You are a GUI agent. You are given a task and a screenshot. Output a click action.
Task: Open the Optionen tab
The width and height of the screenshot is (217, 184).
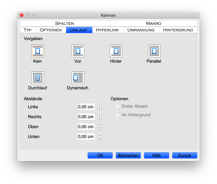(51, 30)
